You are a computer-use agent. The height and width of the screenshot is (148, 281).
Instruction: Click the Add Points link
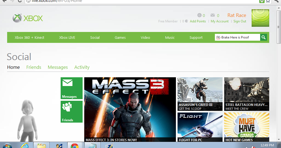(x=198, y=21)
